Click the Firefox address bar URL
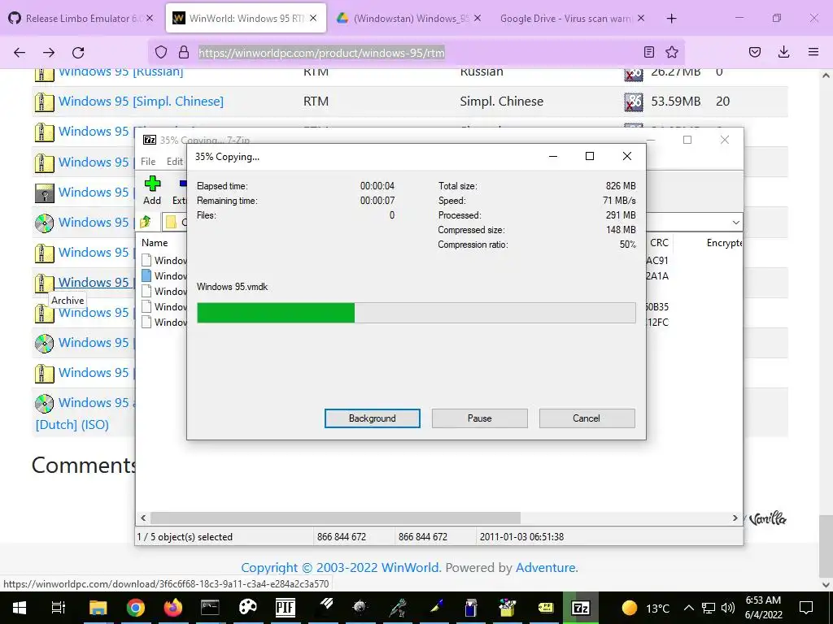Screen dimensions: 833x624 (x=321, y=53)
